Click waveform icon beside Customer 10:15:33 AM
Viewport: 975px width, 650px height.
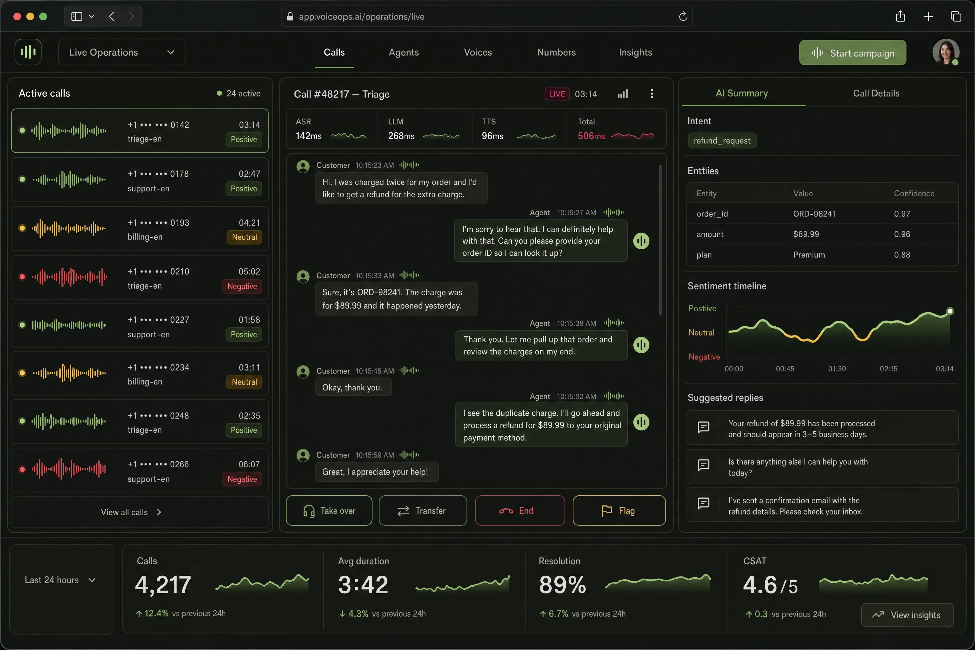pyautogui.click(x=409, y=275)
